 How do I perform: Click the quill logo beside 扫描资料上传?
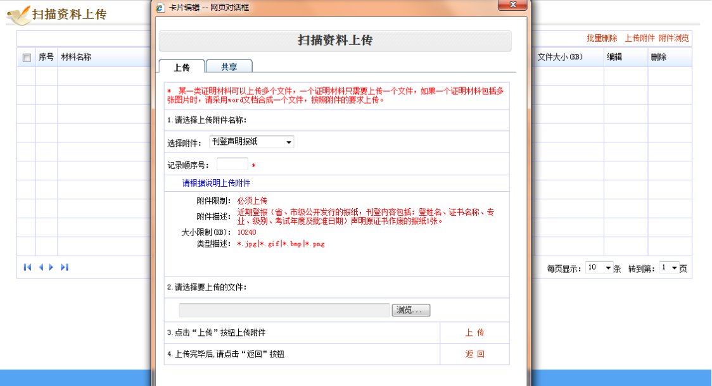(18, 15)
